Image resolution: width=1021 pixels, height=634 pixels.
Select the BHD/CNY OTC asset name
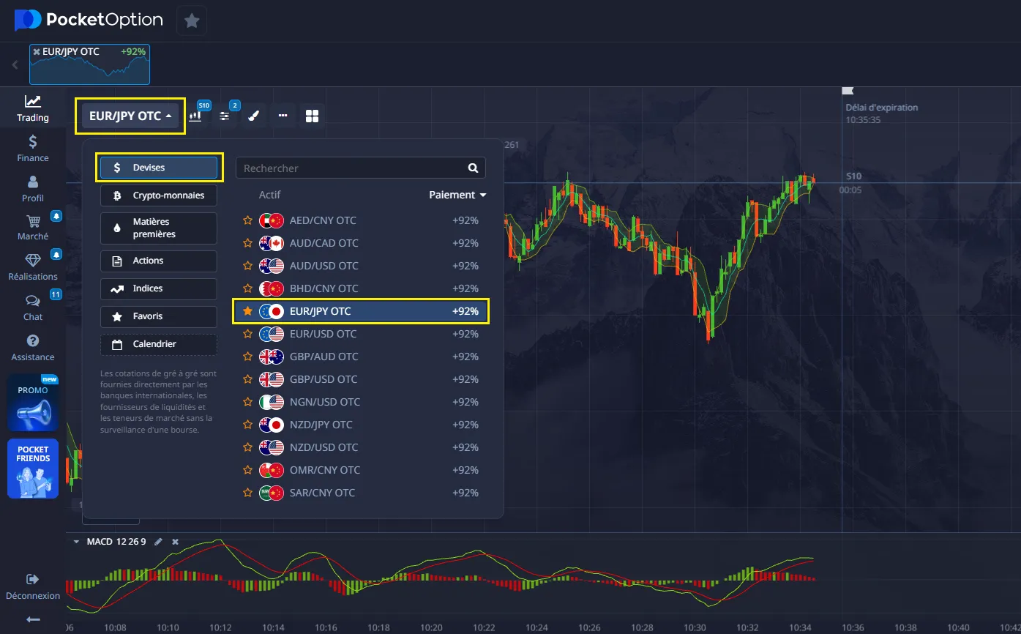pyautogui.click(x=324, y=288)
